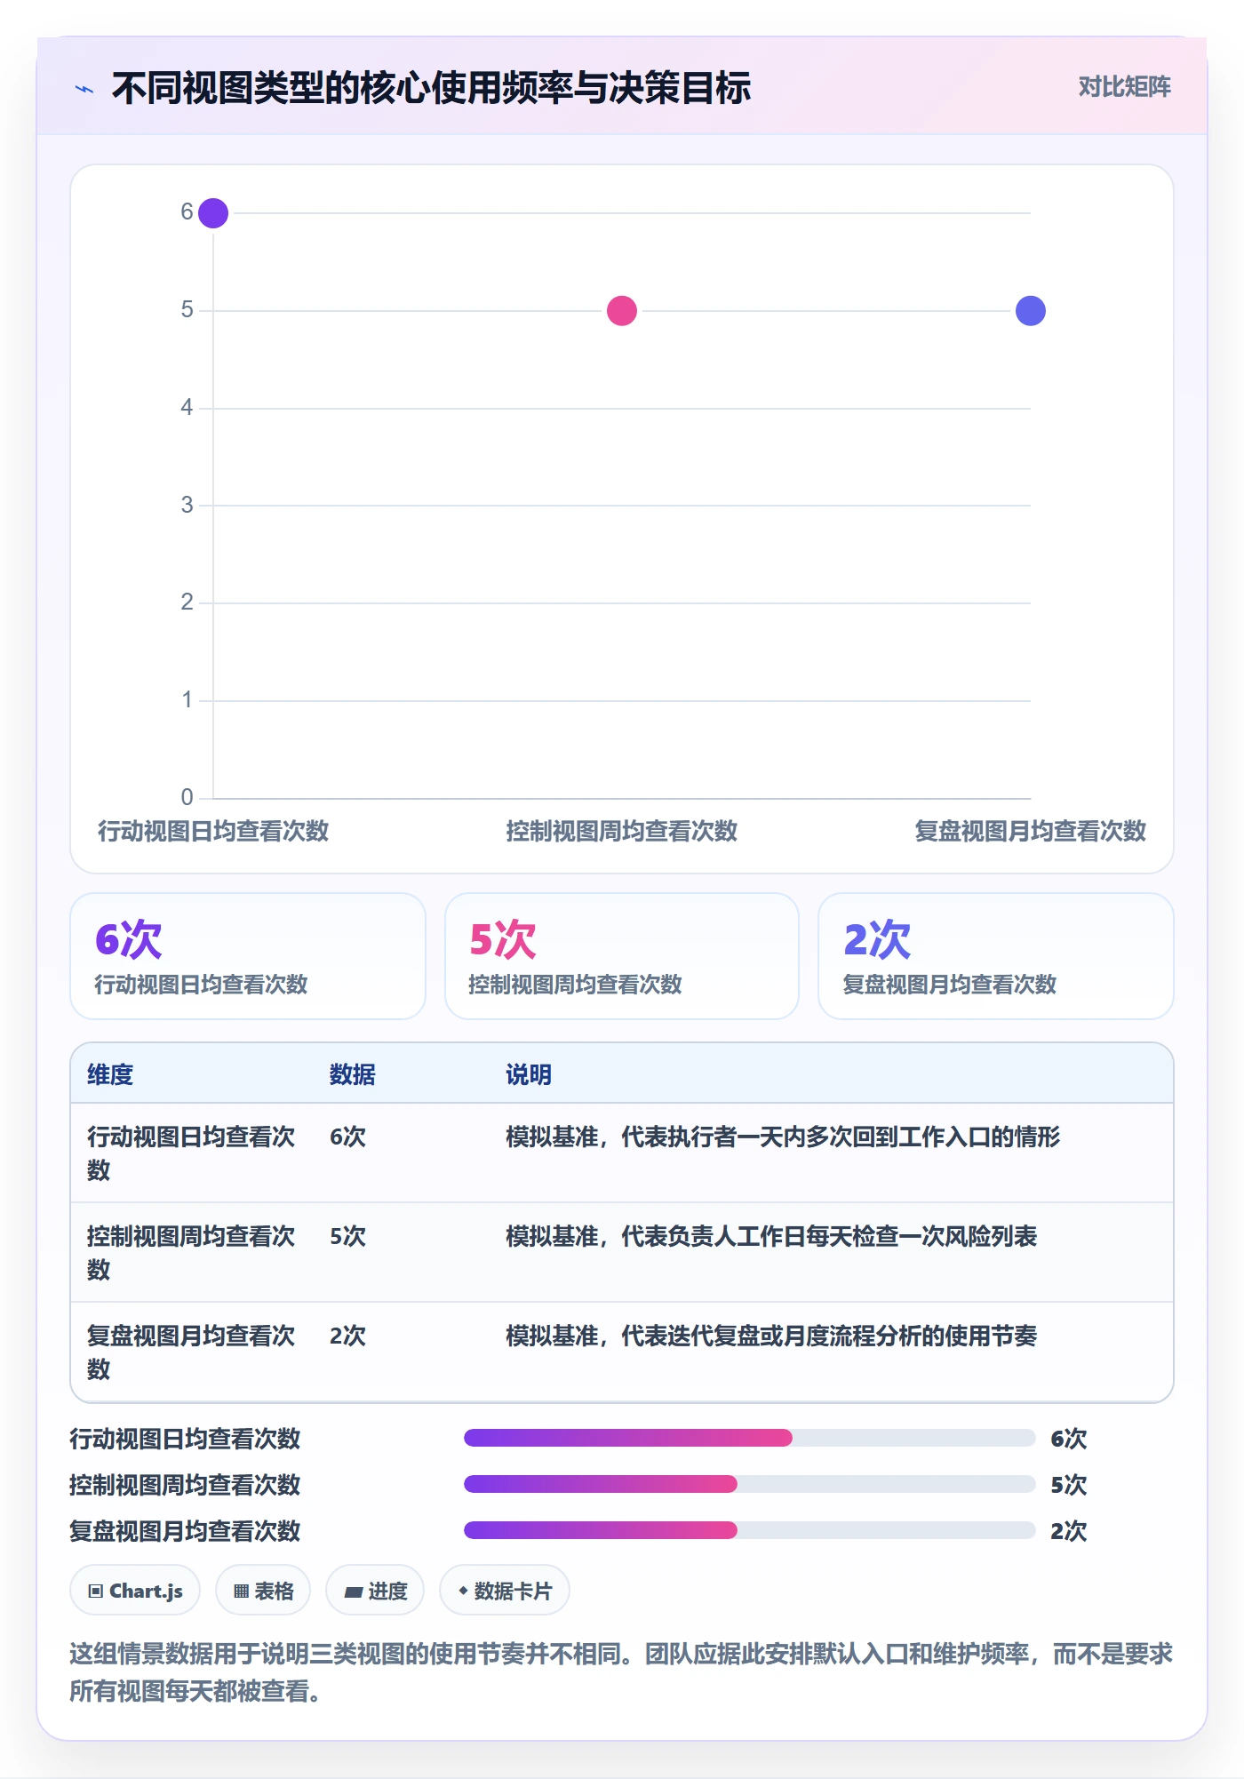Image resolution: width=1244 pixels, height=1779 pixels.
Task: Click the icon in the 进度 tag
Action: [354, 1592]
